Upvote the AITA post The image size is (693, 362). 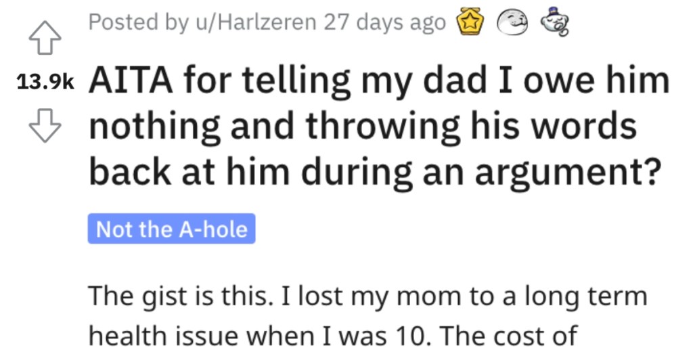point(45,39)
